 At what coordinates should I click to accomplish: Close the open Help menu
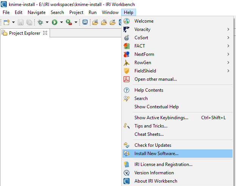point(128,12)
